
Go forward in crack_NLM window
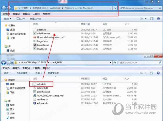click(x=9, y=63)
